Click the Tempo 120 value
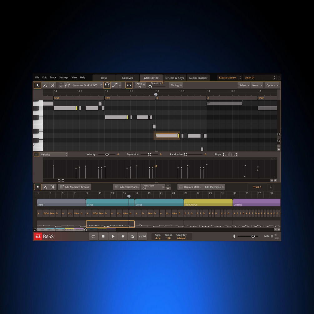Image resolution: width=314 pixels, height=314 pixels. (168, 238)
